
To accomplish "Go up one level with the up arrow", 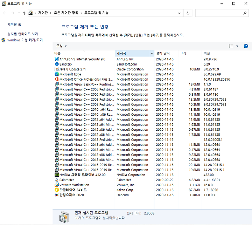I will (24, 13).
